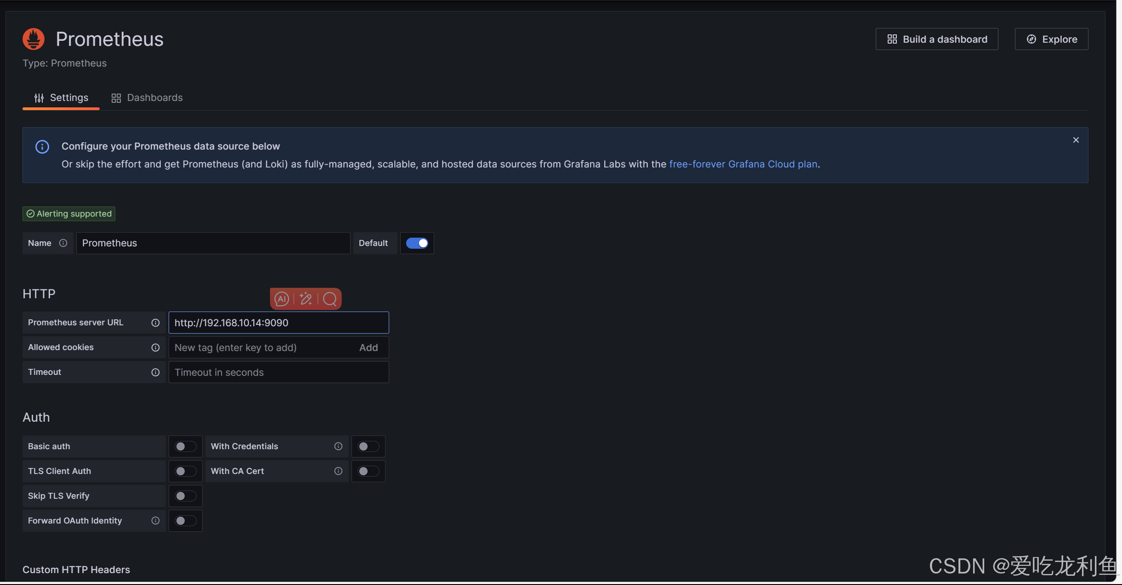
Task: Click info icon for With Credentials
Action: (338, 446)
